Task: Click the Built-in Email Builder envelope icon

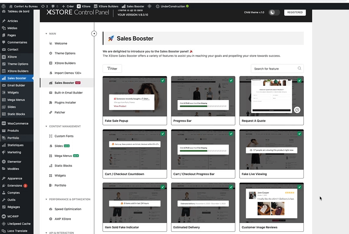Action: (x=50, y=93)
